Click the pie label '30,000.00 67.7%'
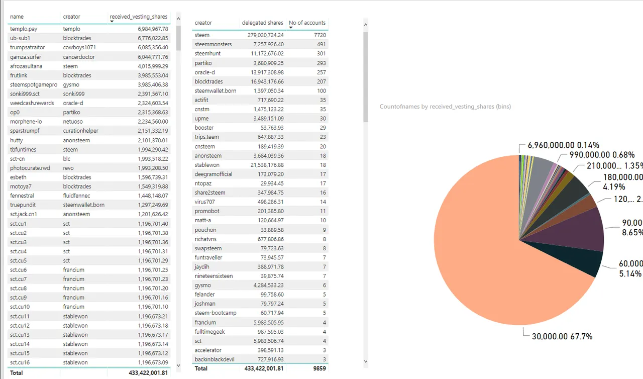 (562, 336)
